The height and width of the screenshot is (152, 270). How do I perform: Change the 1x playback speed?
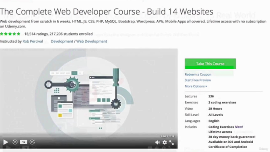(x=24, y=142)
